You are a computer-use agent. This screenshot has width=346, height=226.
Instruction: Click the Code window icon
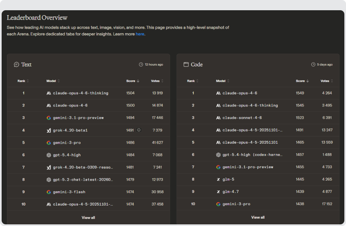186,65
